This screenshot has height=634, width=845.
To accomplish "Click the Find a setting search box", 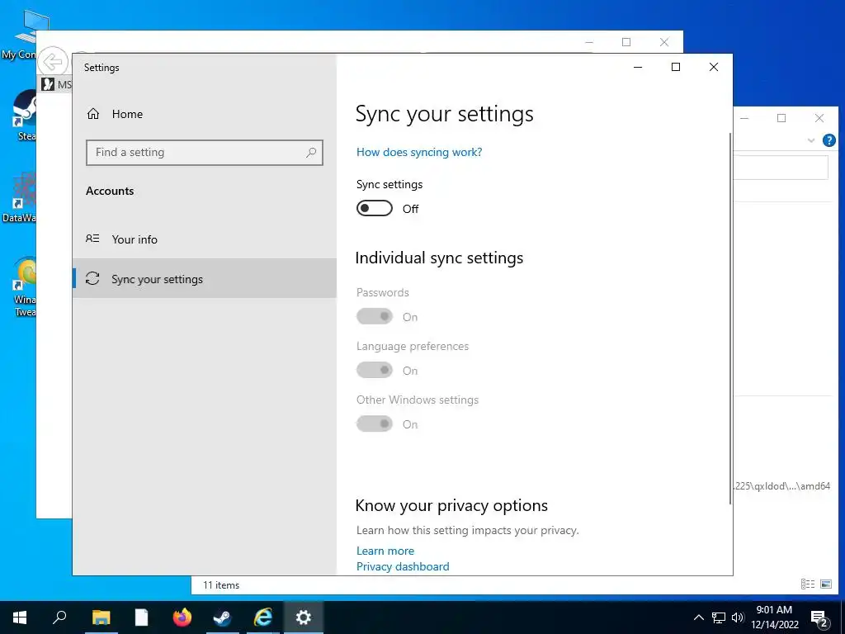I will 205,153.
